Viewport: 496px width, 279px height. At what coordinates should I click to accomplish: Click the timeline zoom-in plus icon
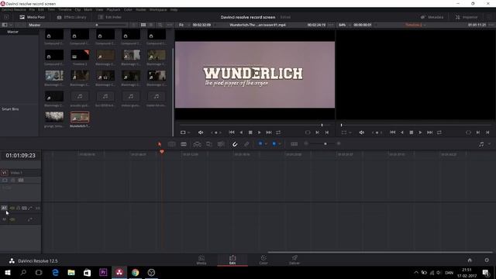tap(339, 143)
